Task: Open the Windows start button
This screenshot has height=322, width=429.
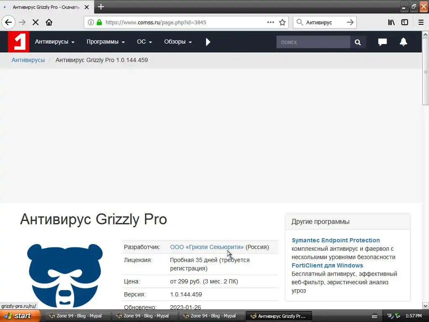Action: (20, 316)
